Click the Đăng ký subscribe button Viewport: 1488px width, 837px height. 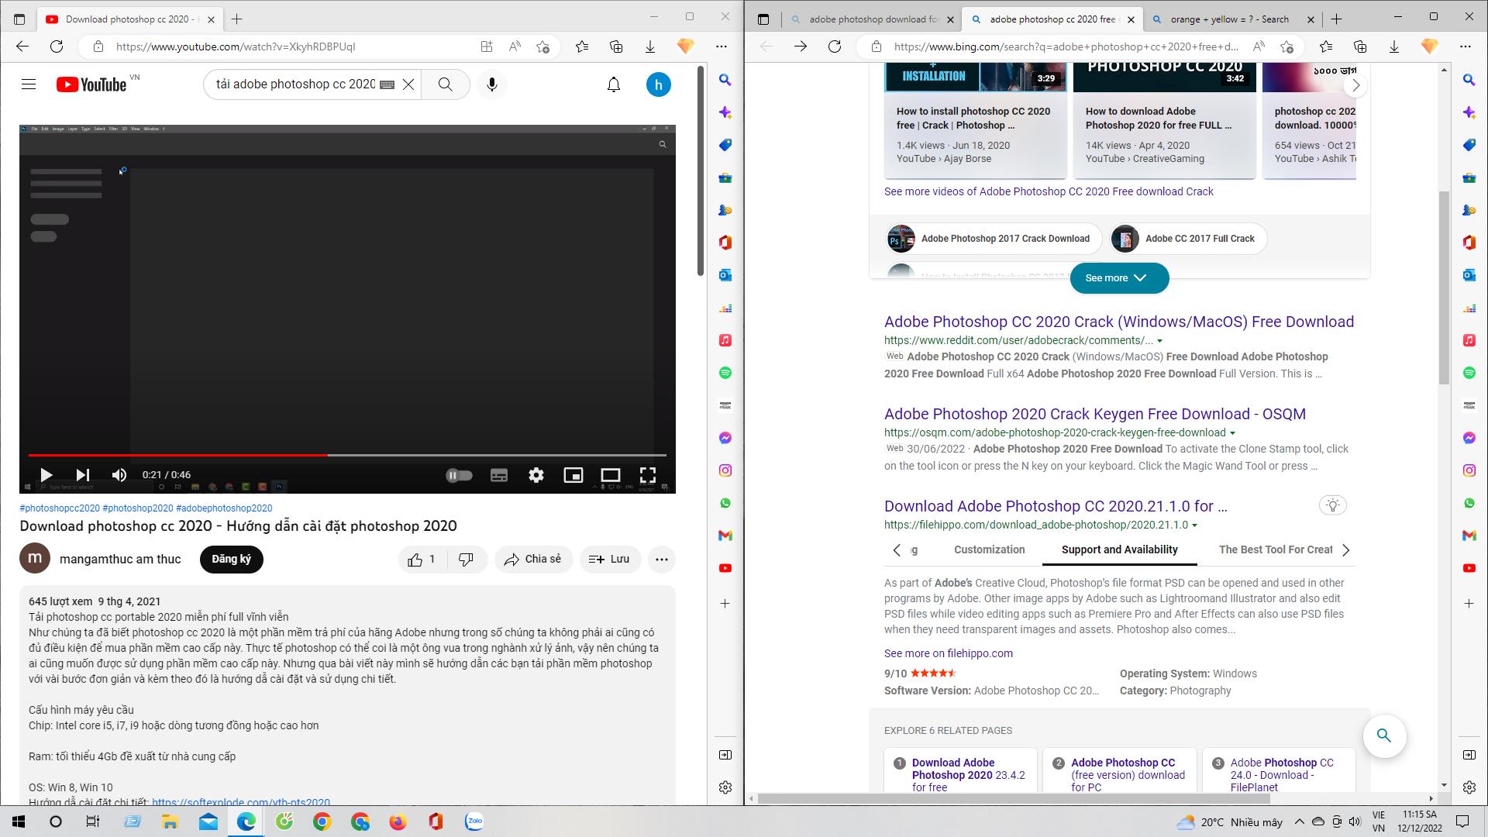231,560
